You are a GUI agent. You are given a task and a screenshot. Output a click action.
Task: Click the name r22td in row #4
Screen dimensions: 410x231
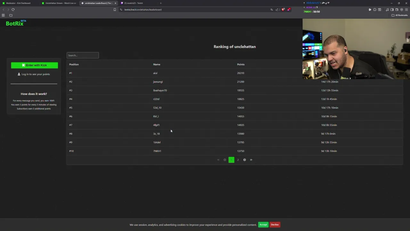[x=156, y=99]
